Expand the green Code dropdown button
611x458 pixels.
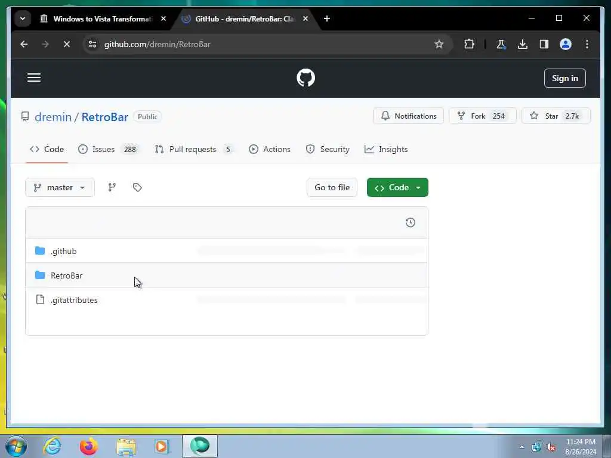[397, 187]
